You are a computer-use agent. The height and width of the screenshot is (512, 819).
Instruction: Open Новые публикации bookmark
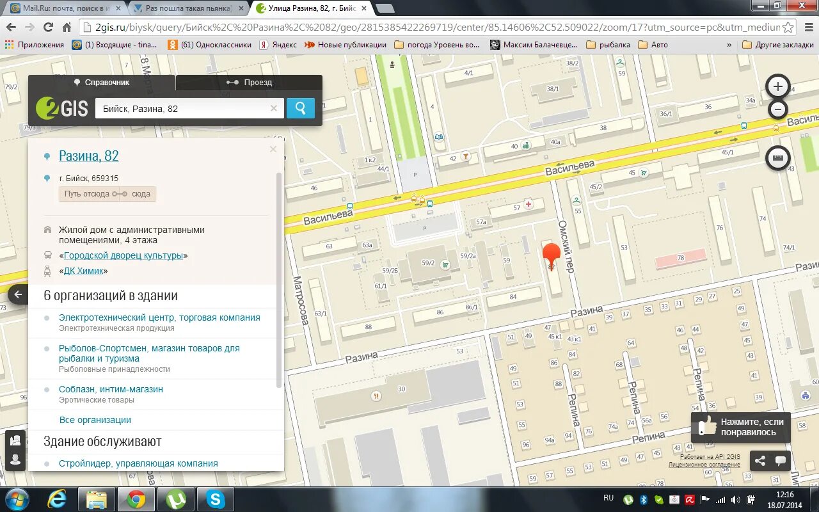coord(346,45)
